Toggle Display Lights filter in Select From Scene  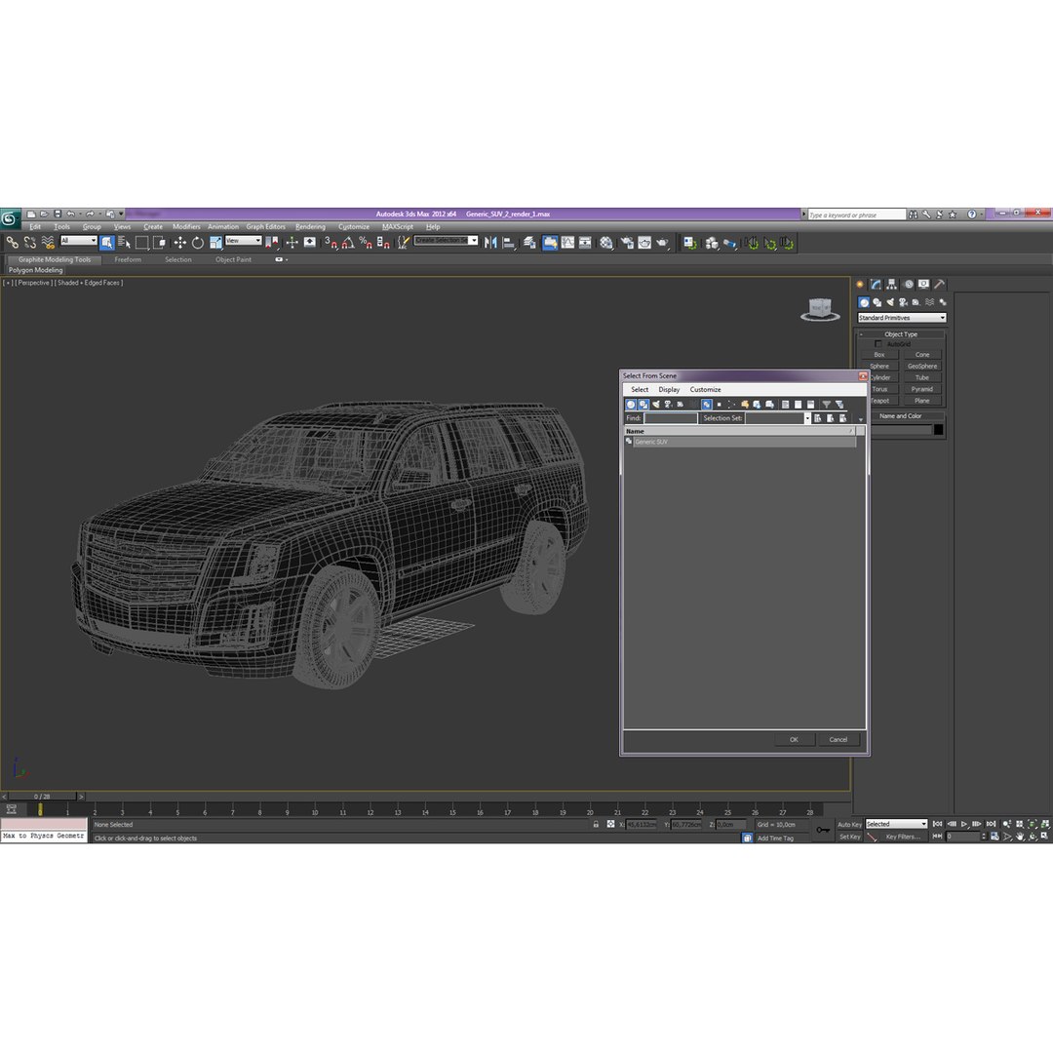[x=656, y=405]
